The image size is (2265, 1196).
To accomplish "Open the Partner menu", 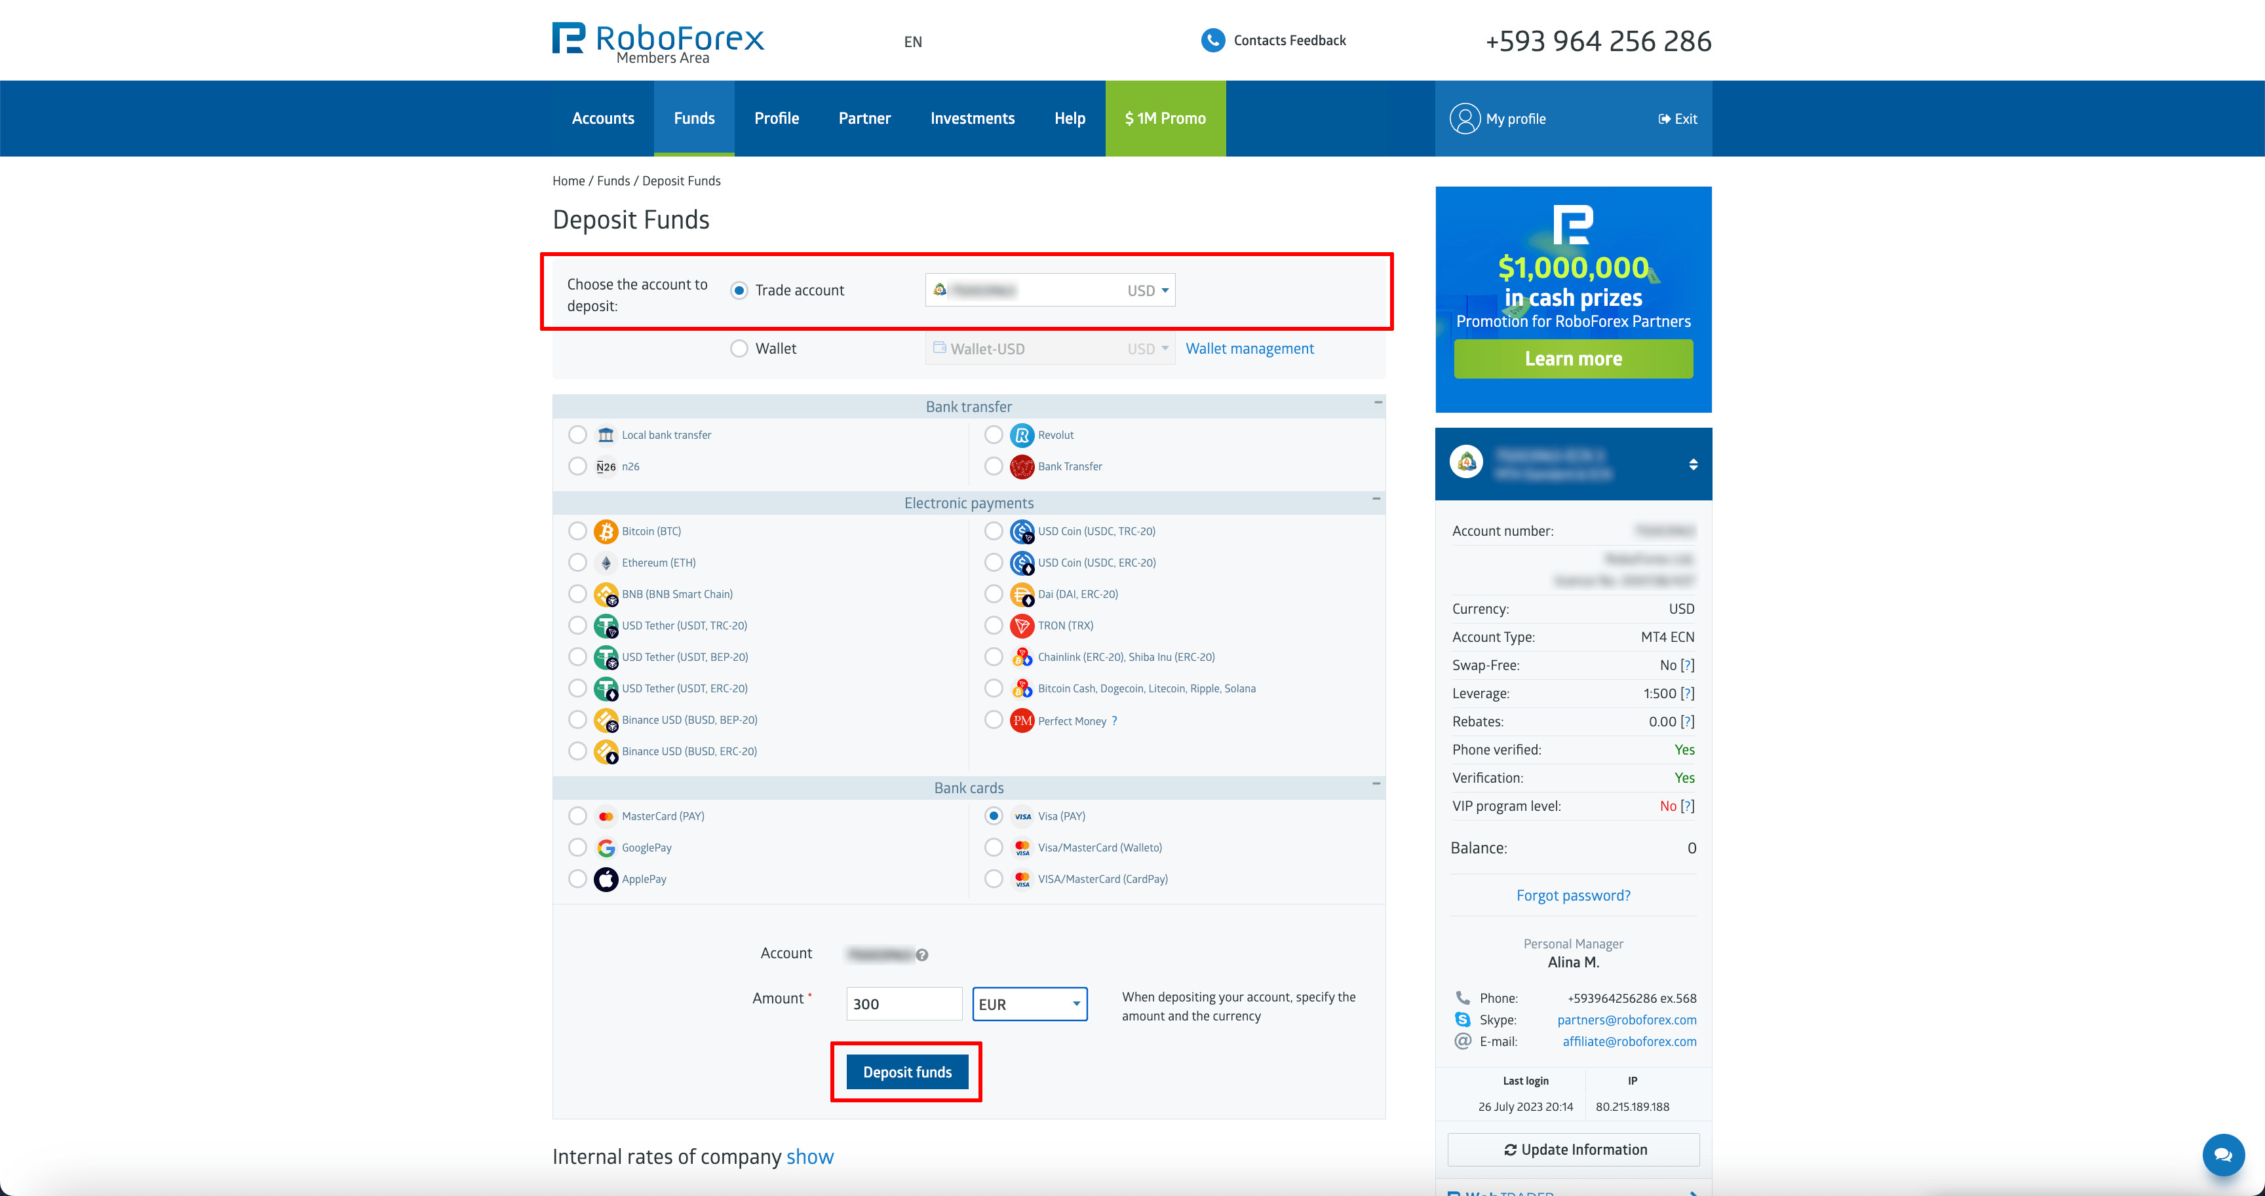I will click(x=864, y=119).
